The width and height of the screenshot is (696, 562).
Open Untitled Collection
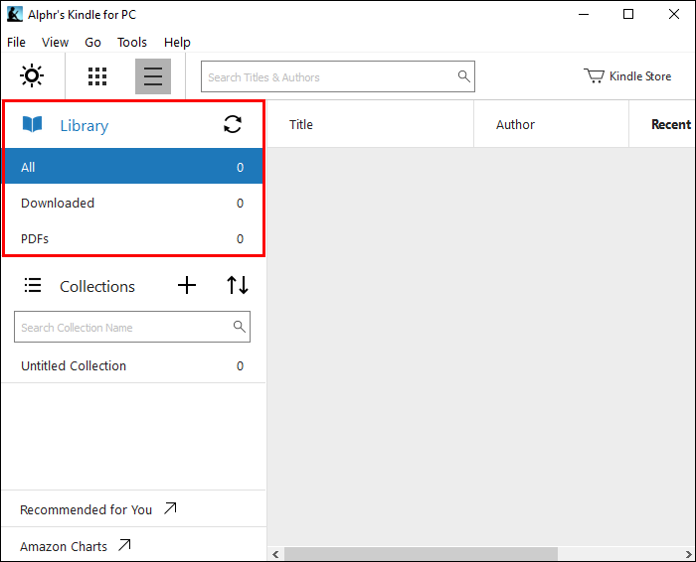pyautogui.click(x=74, y=366)
